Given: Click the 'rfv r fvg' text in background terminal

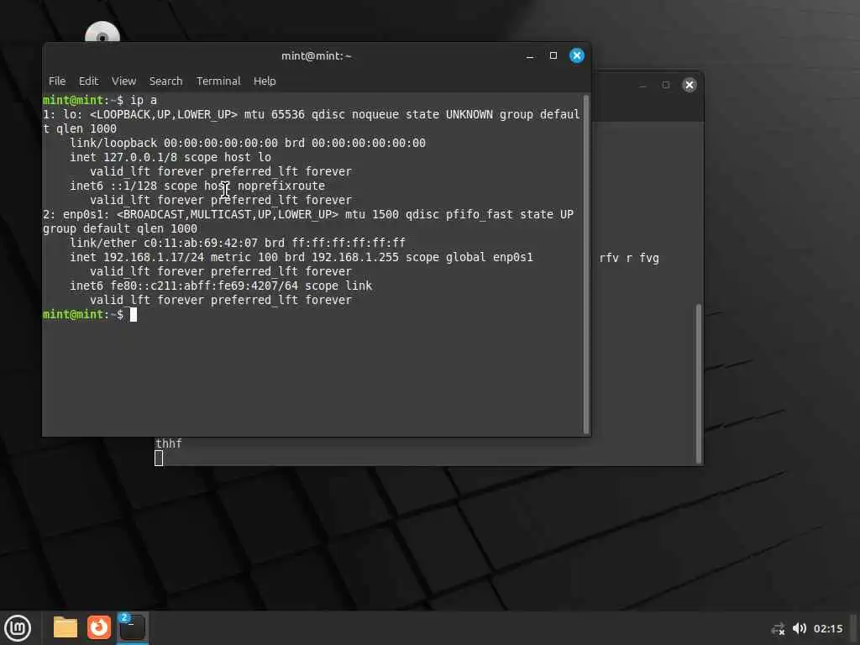Looking at the screenshot, I should (629, 258).
